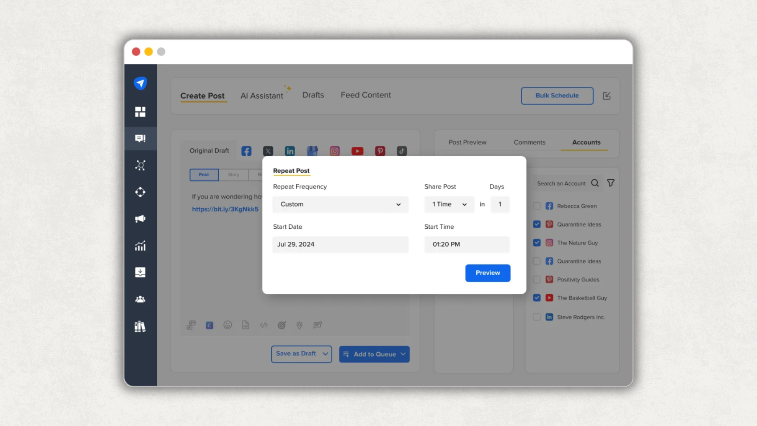757x426 pixels.
Task: Uncheck The Nature Guy account
Action: tap(537, 243)
